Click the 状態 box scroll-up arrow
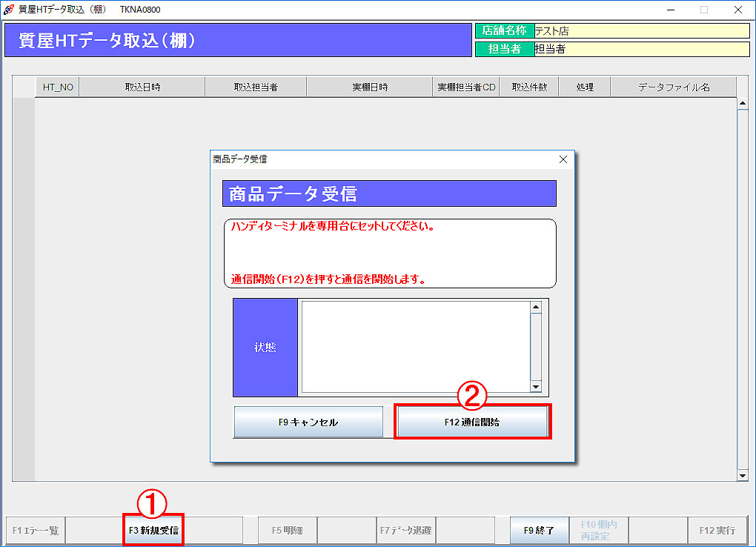The width and height of the screenshot is (756, 547). pyautogui.click(x=536, y=308)
